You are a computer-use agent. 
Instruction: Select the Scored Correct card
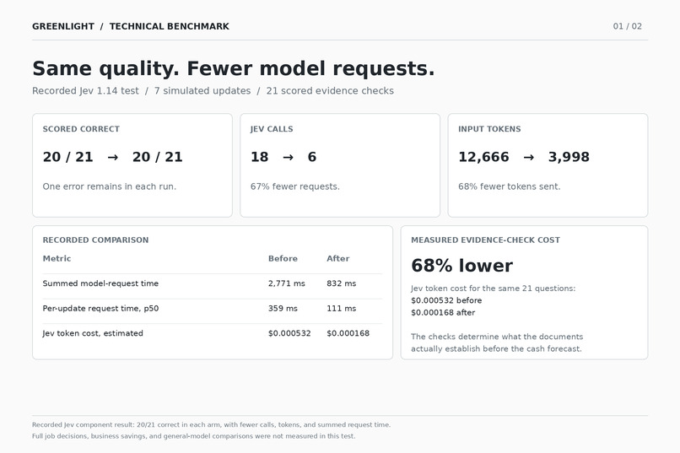132,165
